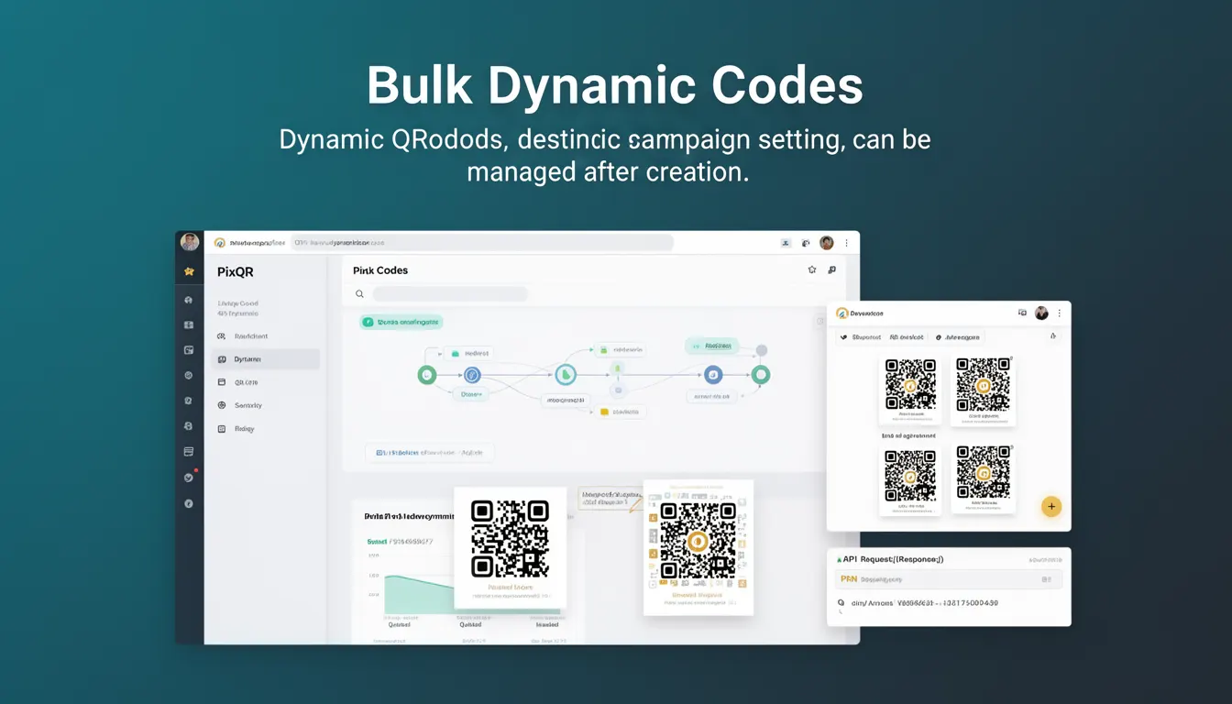Click the profile avatar at top of dark sidebar
This screenshot has height=704, width=1232.
(190, 242)
